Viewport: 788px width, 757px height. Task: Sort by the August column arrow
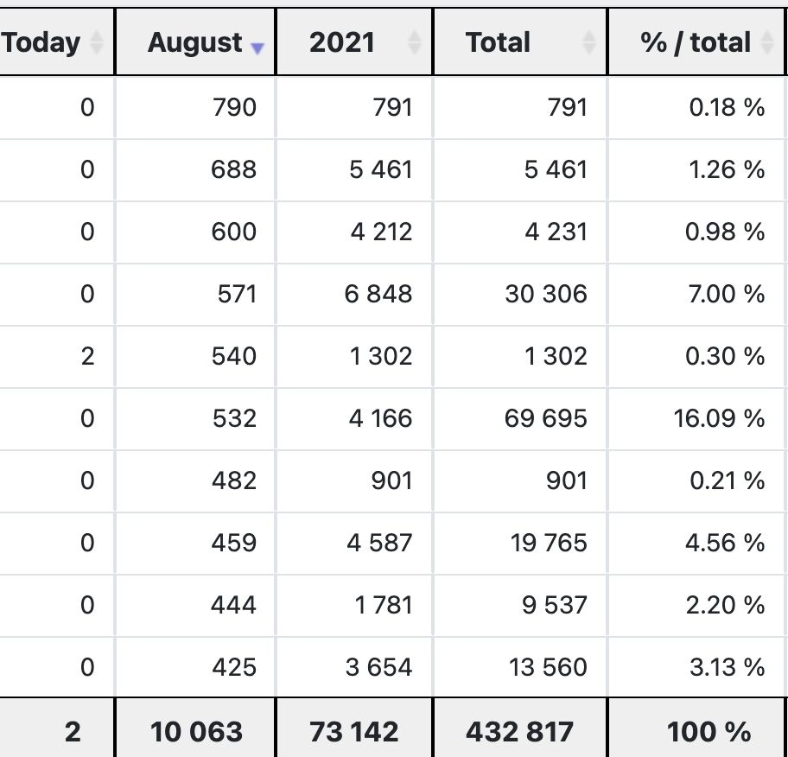click(257, 48)
